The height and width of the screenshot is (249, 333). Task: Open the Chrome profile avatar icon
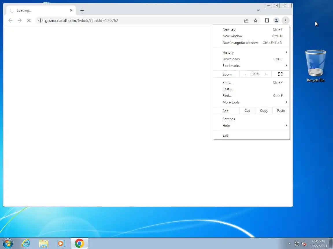(x=276, y=20)
